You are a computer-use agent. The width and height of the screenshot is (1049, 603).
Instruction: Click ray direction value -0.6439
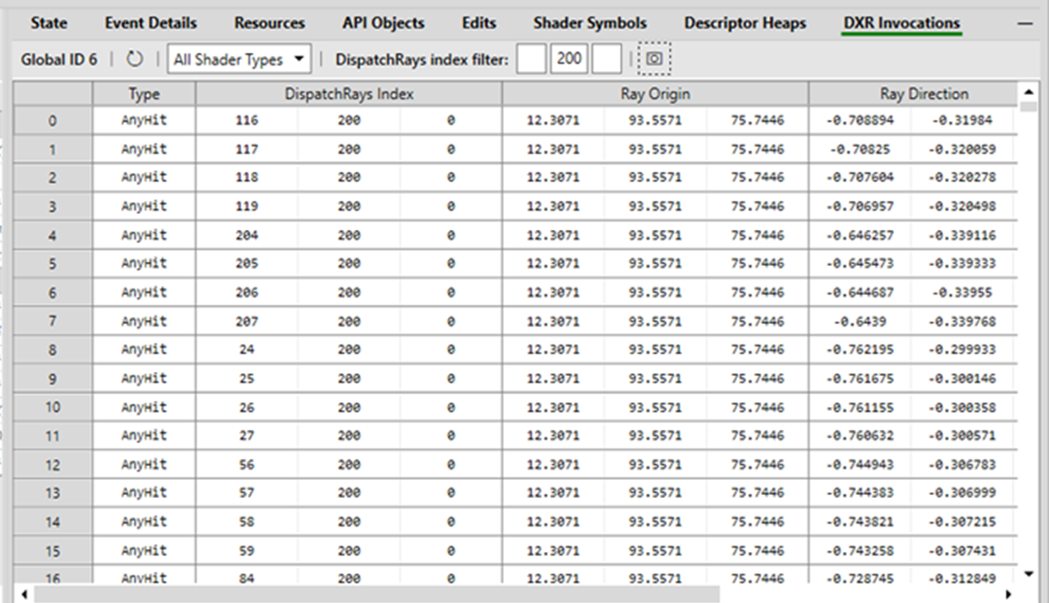pos(860,321)
